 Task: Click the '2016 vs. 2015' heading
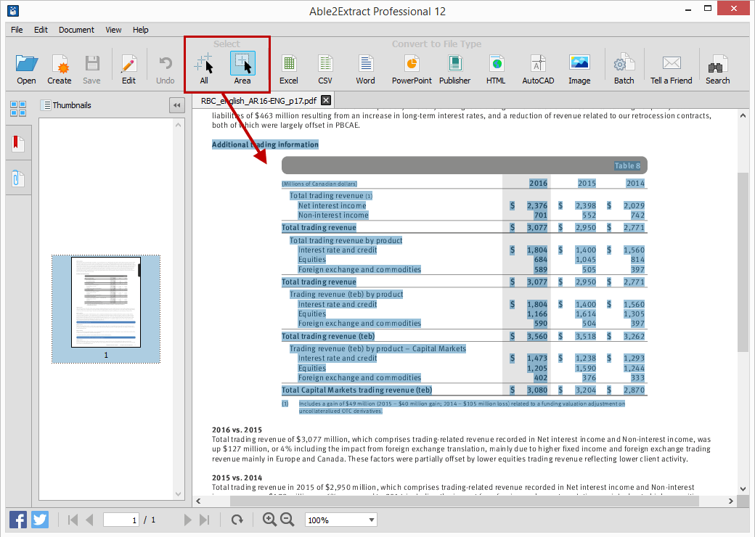(237, 430)
